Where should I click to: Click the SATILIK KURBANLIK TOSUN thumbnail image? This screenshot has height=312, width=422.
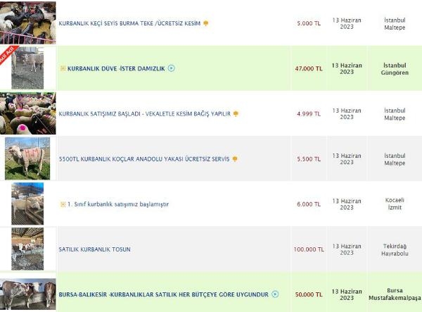pyautogui.click(x=27, y=249)
